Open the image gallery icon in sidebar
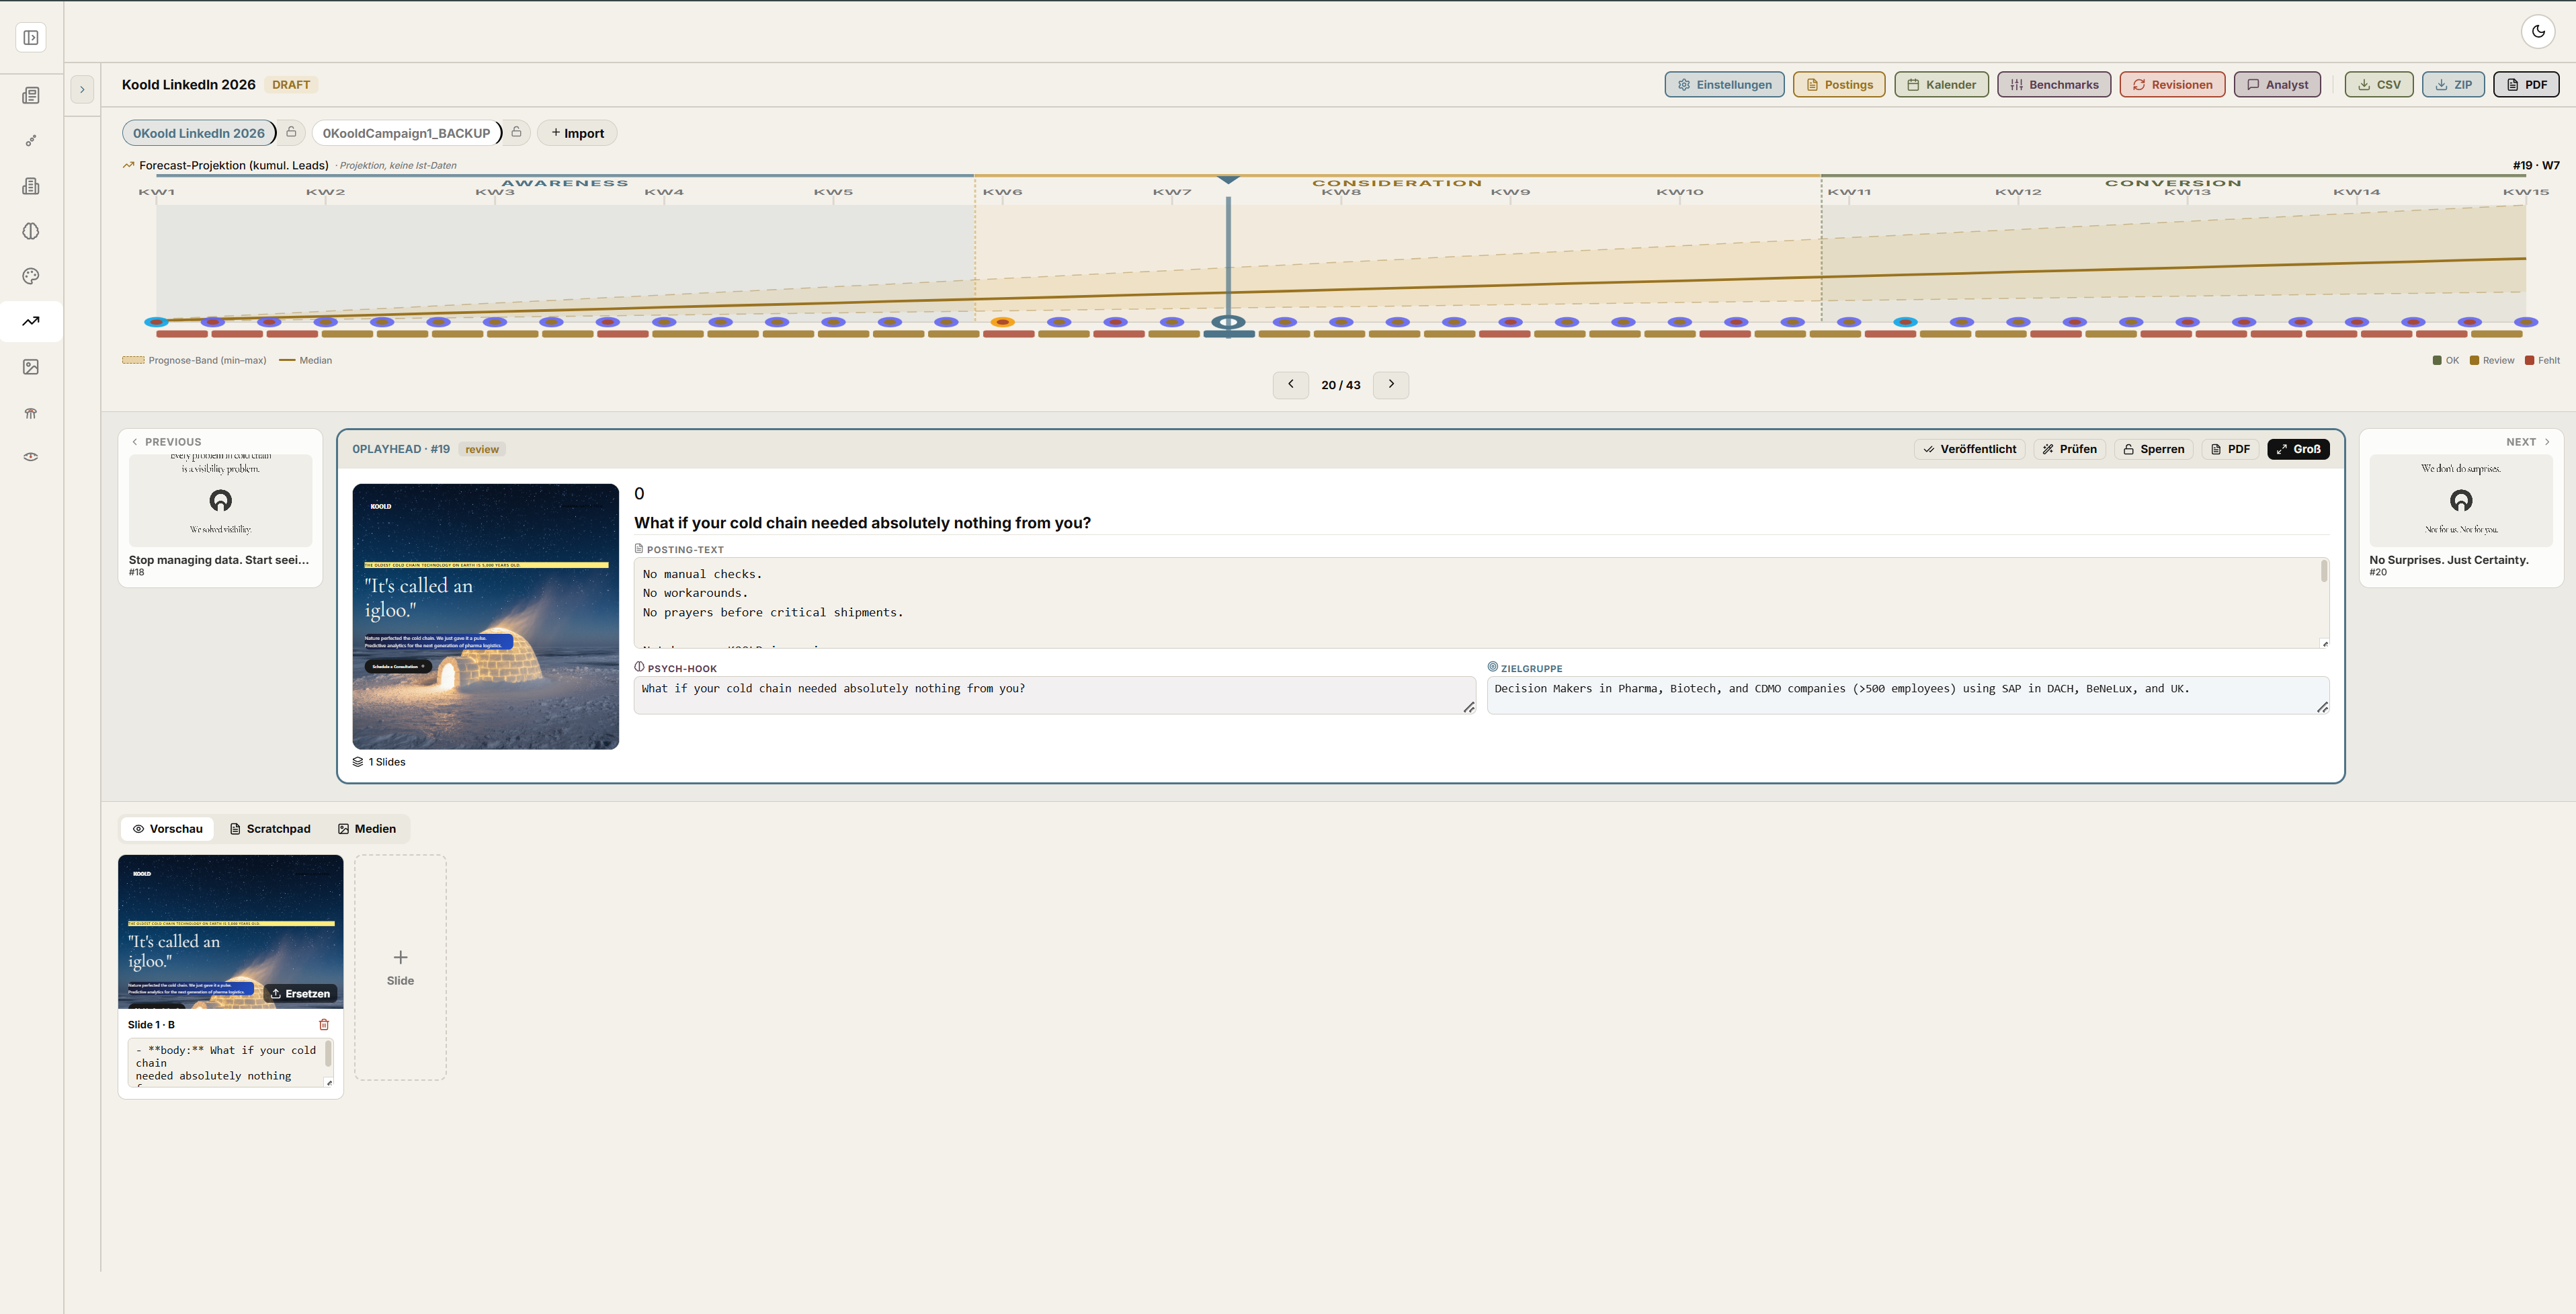 (x=31, y=367)
